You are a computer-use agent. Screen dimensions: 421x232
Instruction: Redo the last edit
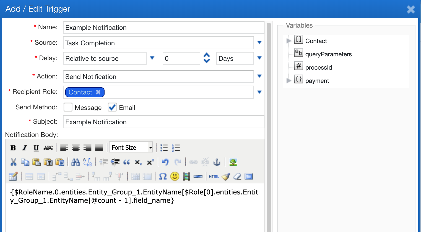tap(177, 162)
